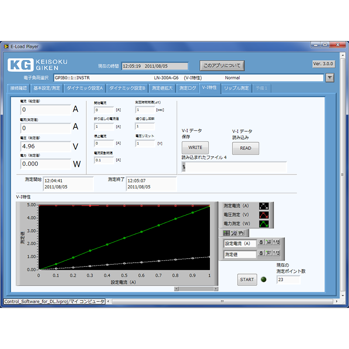The height and width of the screenshot is (349, 349).
Task: Toggle the X-axis 設定電流 autoscale lock
Action: (261, 243)
